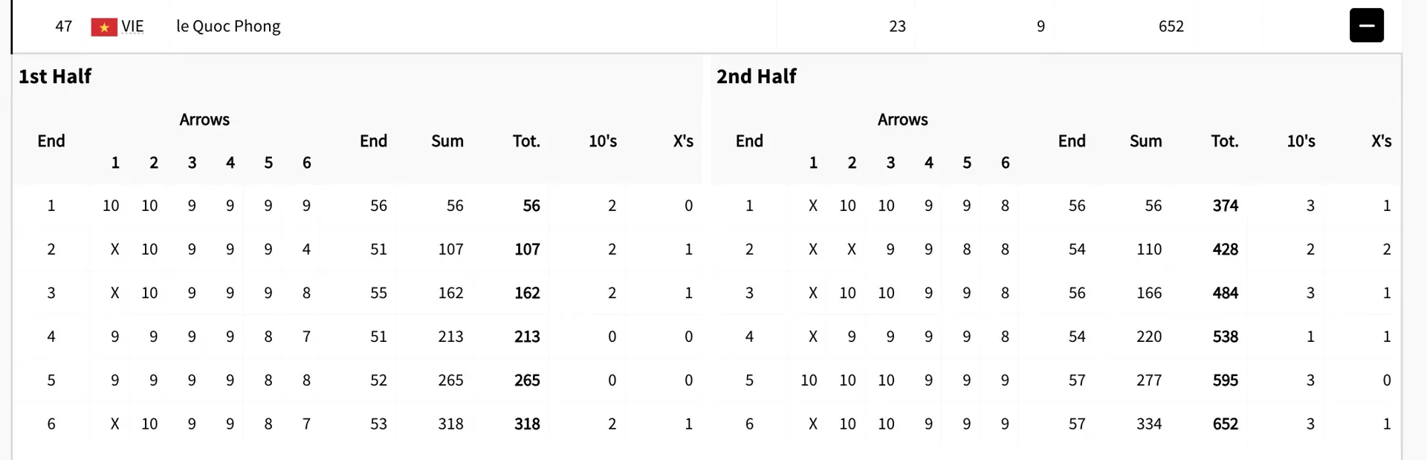Click the 1st Half heading
The width and height of the screenshot is (1427, 460).
click(55, 76)
